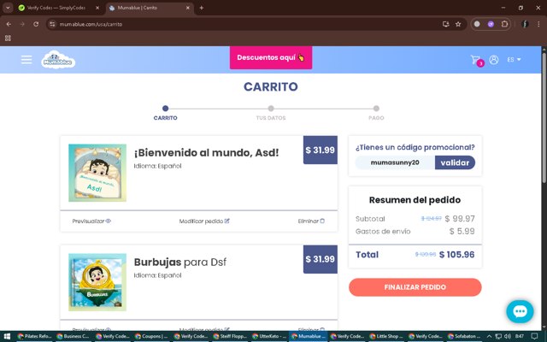Close the Verify Codes SimplyCodes tab
This screenshot has width=547, height=342.
(x=97, y=8)
